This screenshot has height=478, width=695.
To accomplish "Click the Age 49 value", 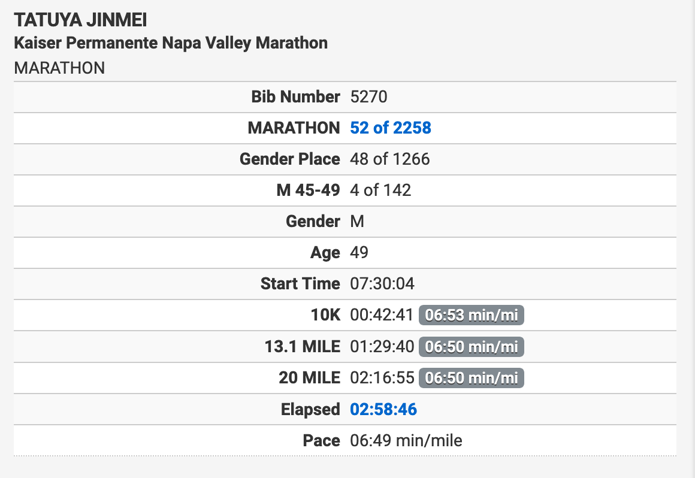I will click(x=359, y=253).
